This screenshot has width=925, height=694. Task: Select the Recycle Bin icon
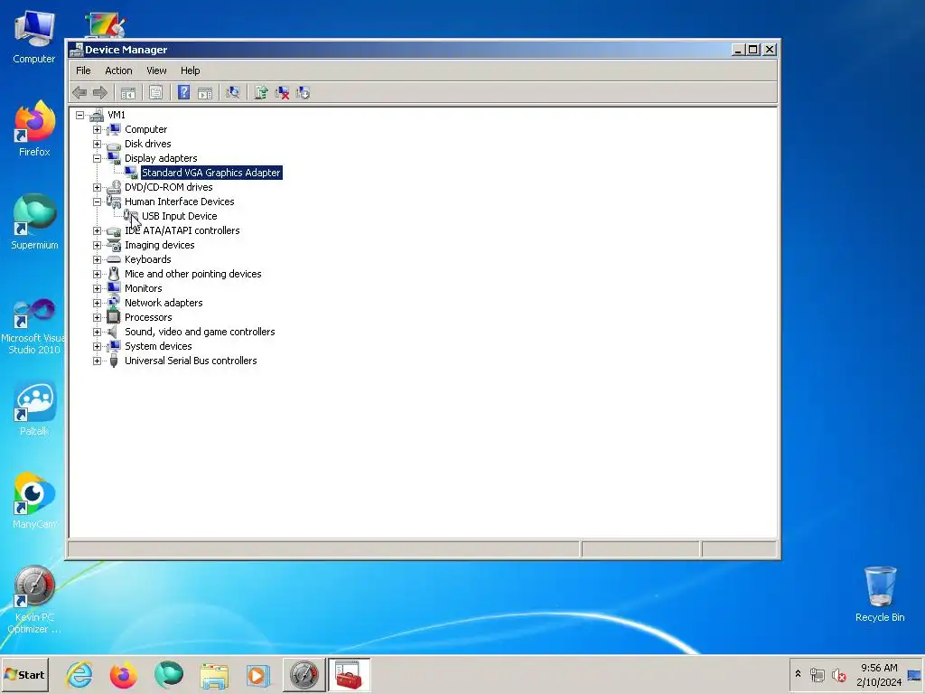pyautogui.click(x=880, y=595)
